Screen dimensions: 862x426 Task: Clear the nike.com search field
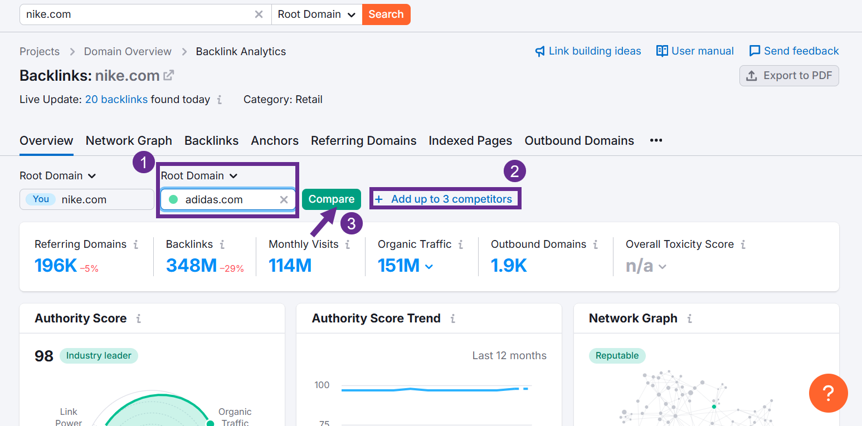pos(259,14)
